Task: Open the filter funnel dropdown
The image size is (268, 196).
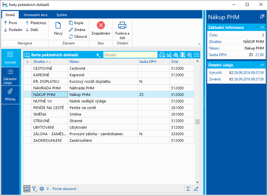Action: [x=34, y=189]
